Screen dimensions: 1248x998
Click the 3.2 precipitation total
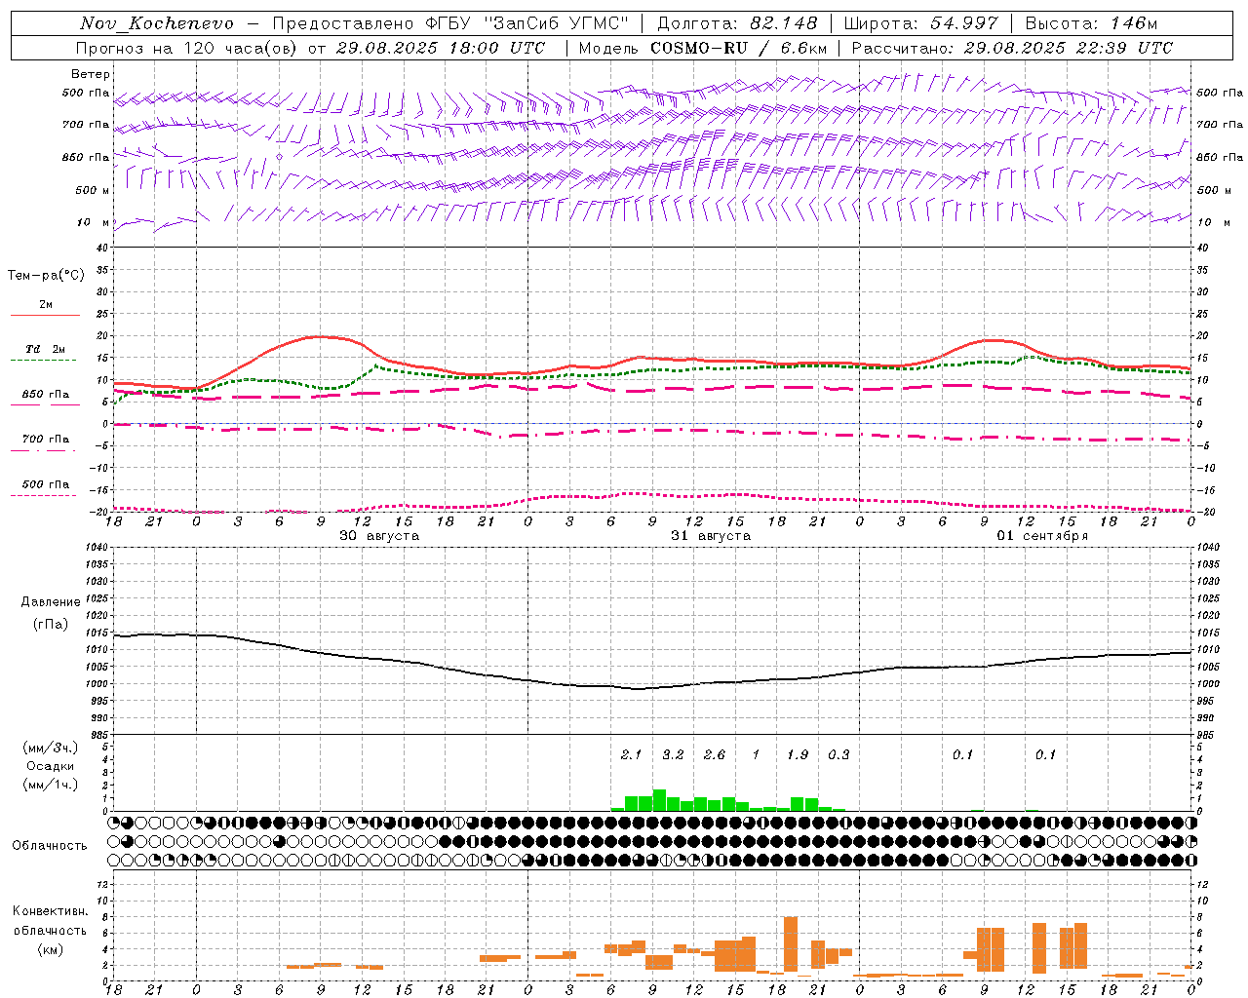(x=673, y=754)
